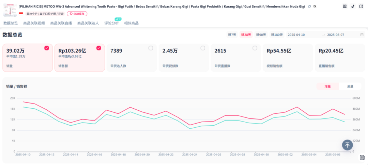Image resolution: width=368 pixels, height=165 pixels.
Task: Select the 近180天 range
Action: [x=277, y=35]
